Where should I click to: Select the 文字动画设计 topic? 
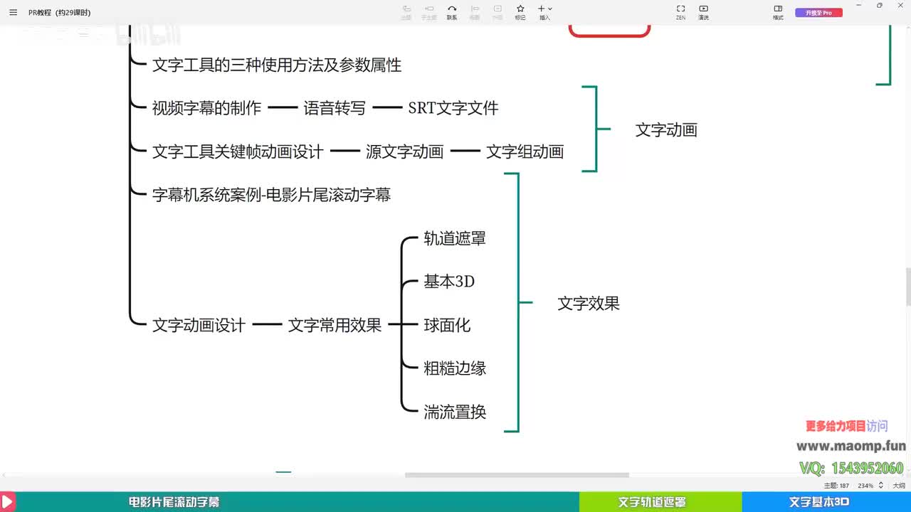pos(199,325)
